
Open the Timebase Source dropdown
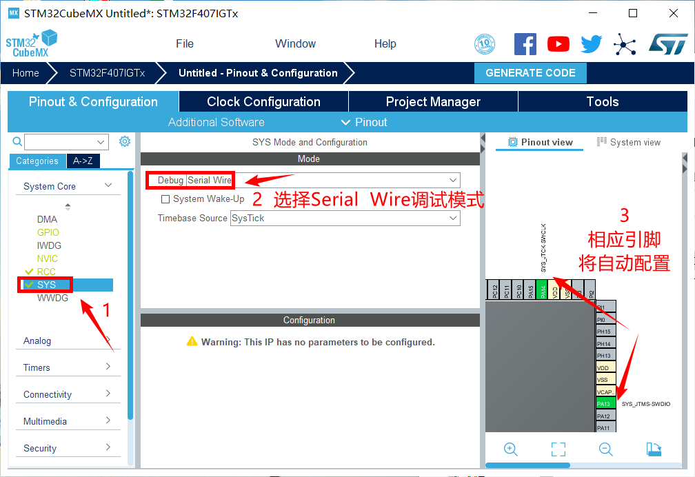pyautogui.click(x=452, y=218)
